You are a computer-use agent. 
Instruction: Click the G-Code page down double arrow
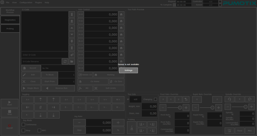pos(72,41)
